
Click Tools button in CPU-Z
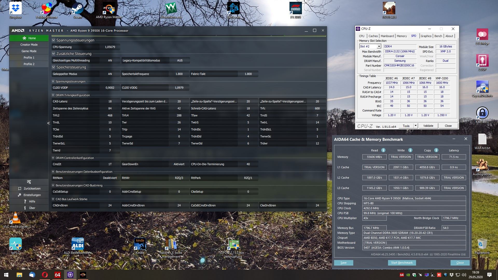(x=406, y=126)
